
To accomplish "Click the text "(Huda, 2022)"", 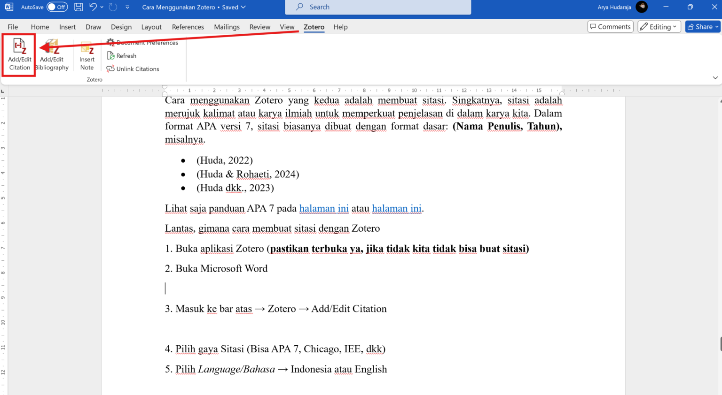I will coord(225,160).
